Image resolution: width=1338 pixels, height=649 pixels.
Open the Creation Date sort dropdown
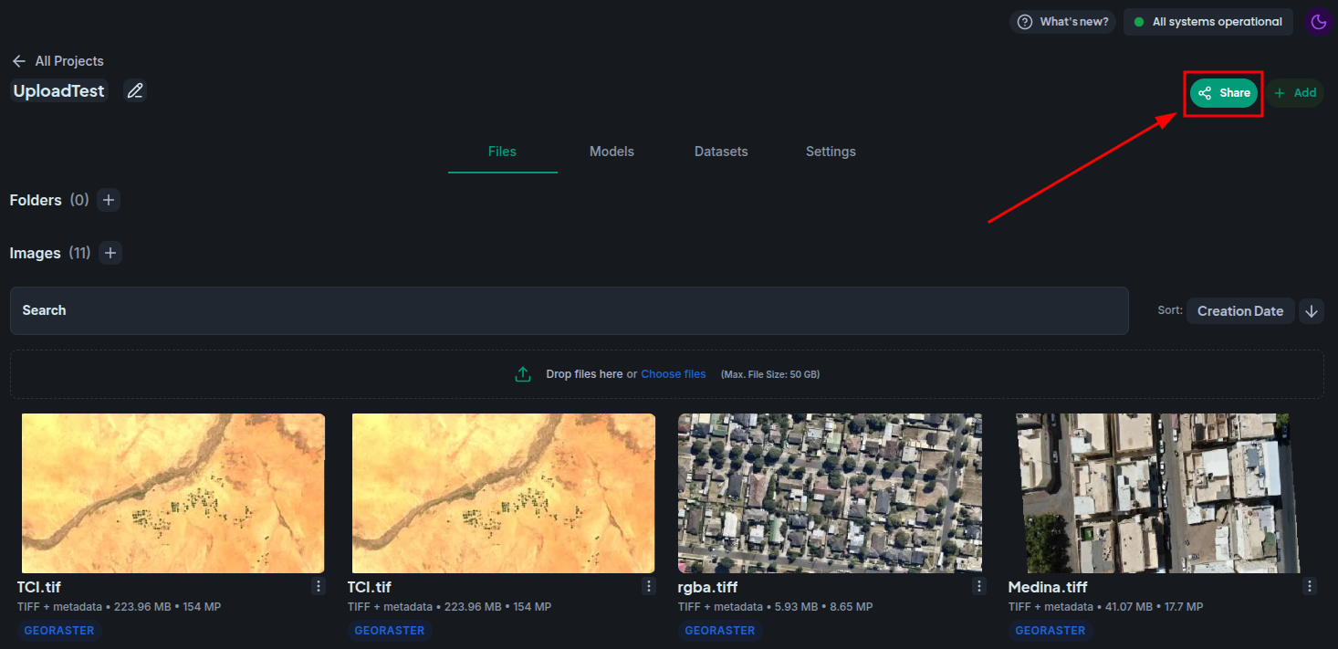1240,311
